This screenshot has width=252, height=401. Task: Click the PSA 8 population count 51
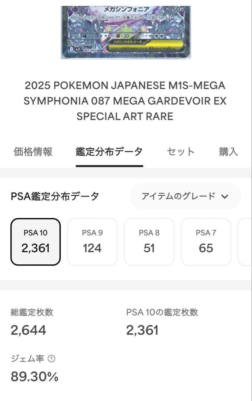click(149, 248)
